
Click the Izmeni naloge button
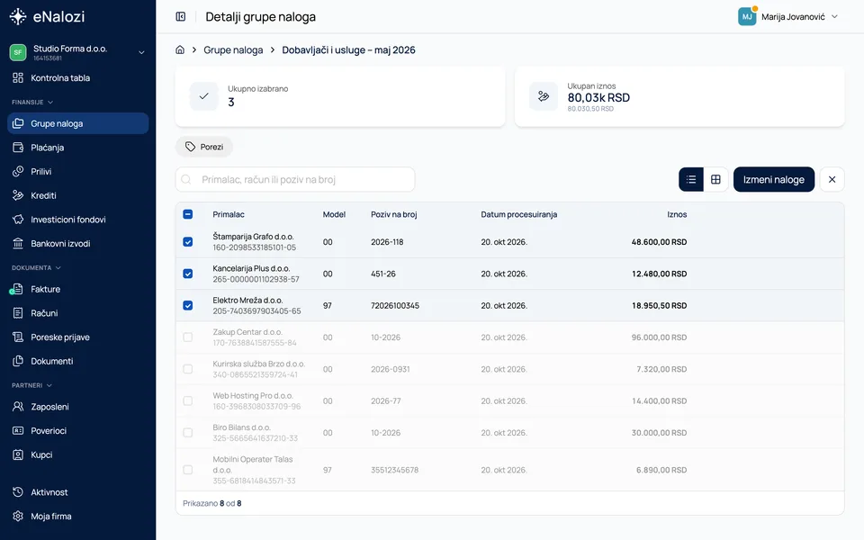coord(774,179)
